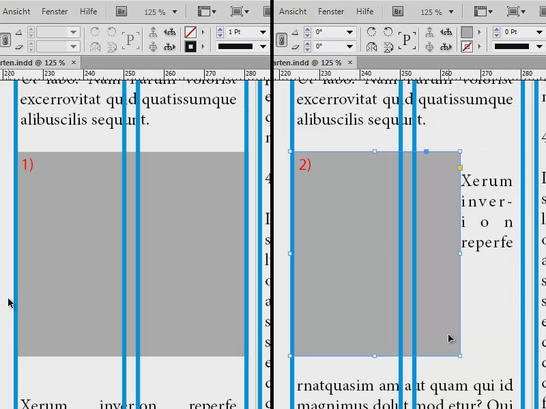The height and width of the screenshot is (409, 546).
Task: Click the Flip vertical icon
Action: pyautogui.click(x=111, y=46)
